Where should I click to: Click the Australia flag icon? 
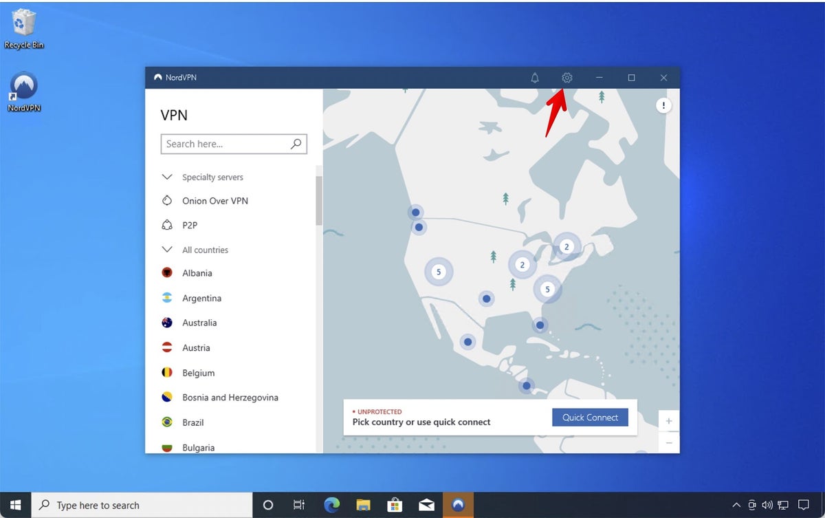point(166,323)
